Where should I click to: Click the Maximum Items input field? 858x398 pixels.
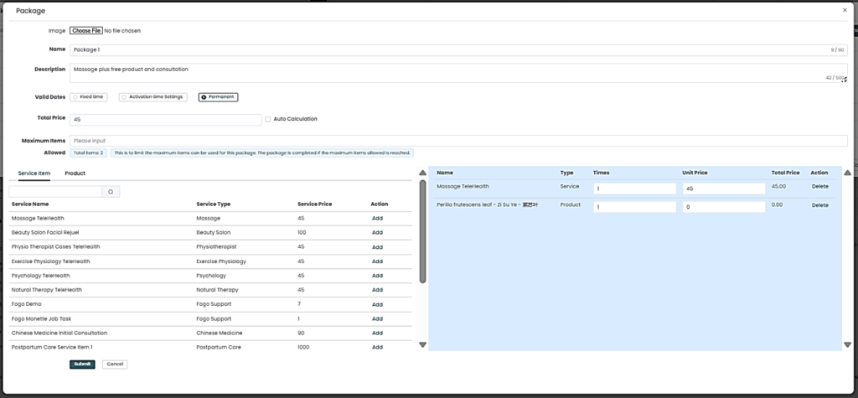pyautogui.click(x=457, y=141)
